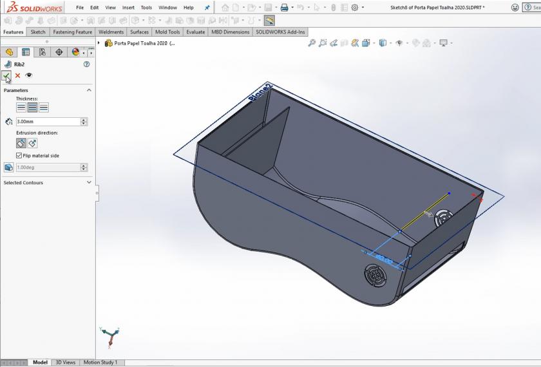The width and height of the screenshot is (541, 367).
Task: Select the both-sides thickness option
Action: (x=32, y=108)
